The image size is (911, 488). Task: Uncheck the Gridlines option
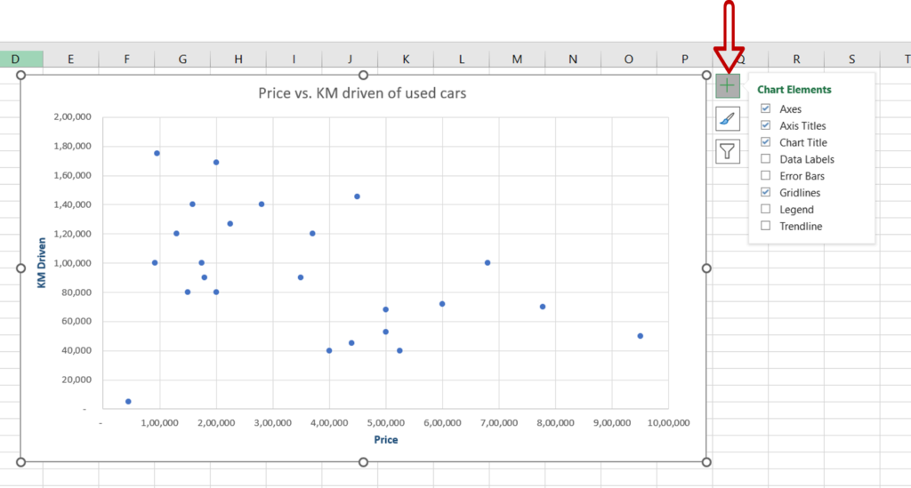(x=765, y=192)
